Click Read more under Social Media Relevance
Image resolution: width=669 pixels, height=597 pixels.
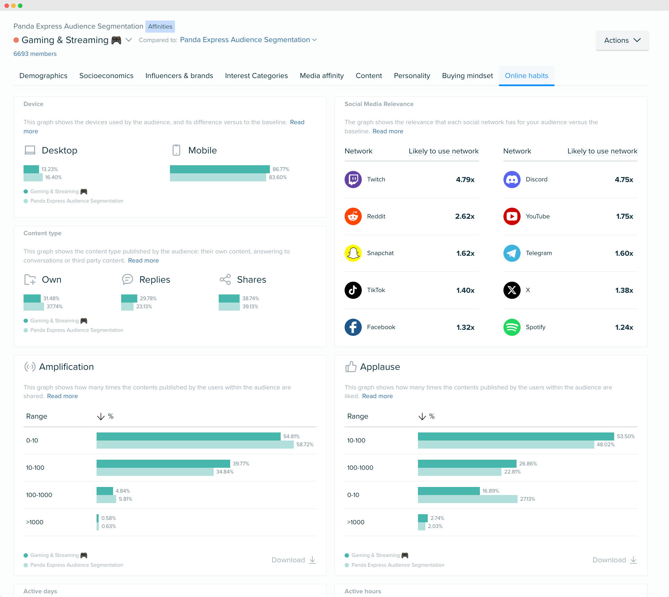[387, 131]
